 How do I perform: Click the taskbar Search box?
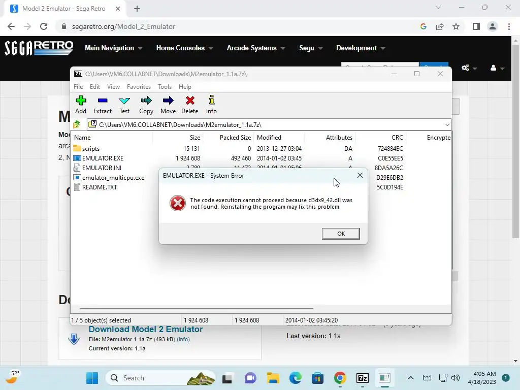(x=160, y=378)
